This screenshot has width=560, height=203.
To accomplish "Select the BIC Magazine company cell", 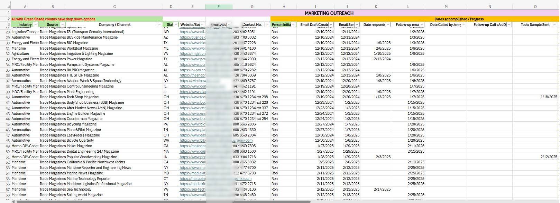I will click(114, 43).
